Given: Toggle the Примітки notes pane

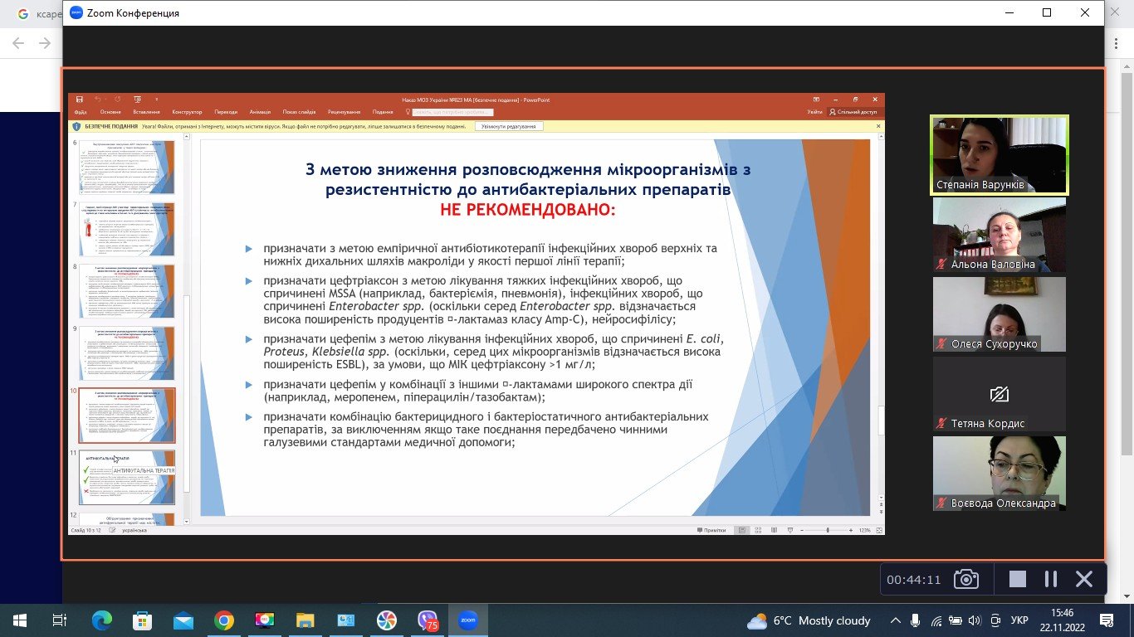Looking at the screenshot, I should 712,530.
